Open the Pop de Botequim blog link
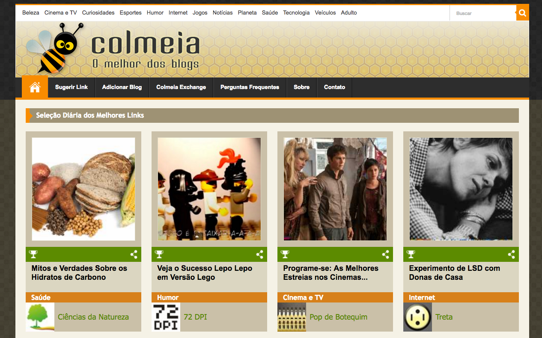 tap(338, 317)
